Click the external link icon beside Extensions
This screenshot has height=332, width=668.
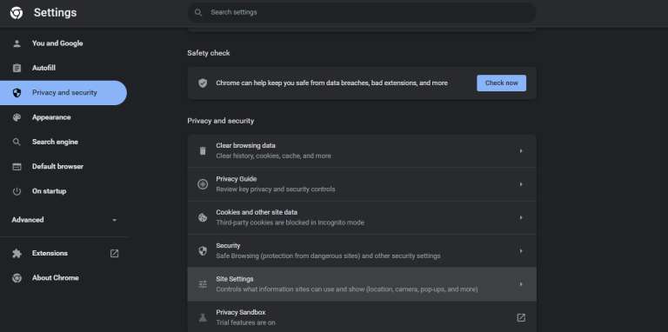(x=114, y=253)
